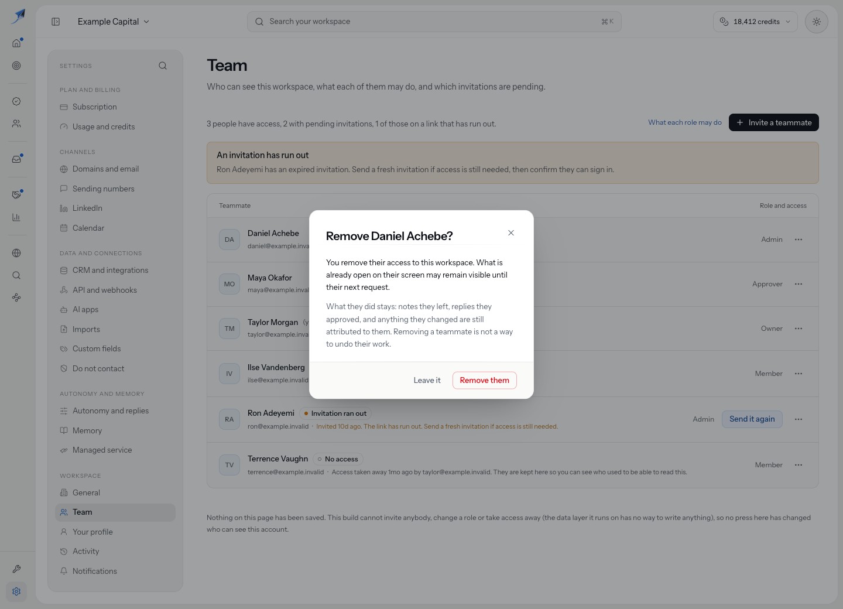Open the network nodes icon in left rail
Image resolution: width=843 pixels, height=609 pixels.
tap(16, 297)
